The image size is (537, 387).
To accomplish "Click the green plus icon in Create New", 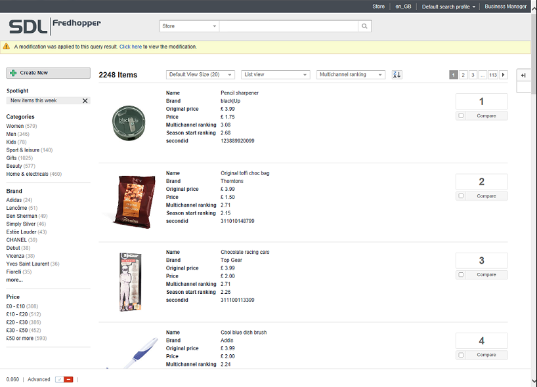I will [x=13, y=73].
